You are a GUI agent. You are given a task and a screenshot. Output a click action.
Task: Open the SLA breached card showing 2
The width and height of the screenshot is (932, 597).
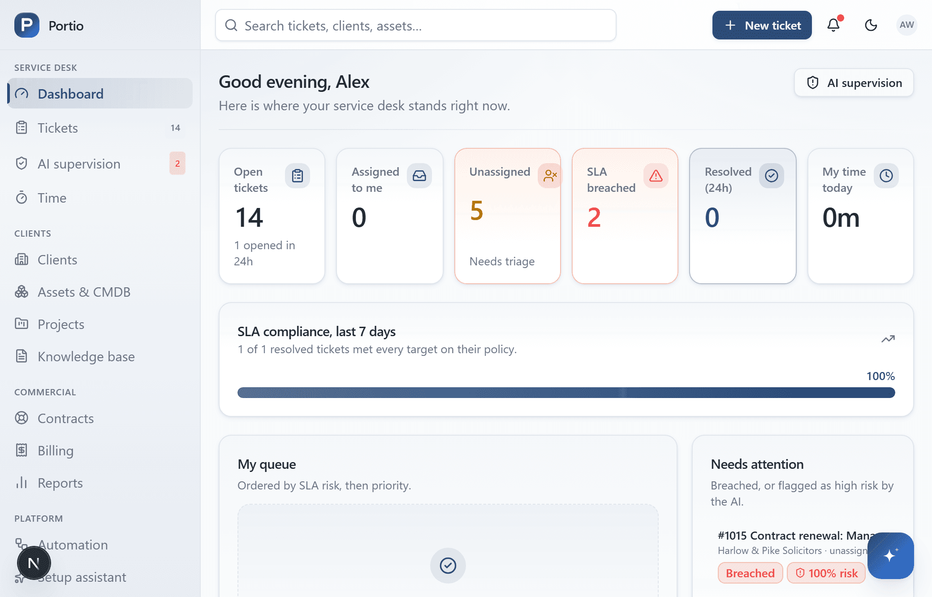point(625,216)
